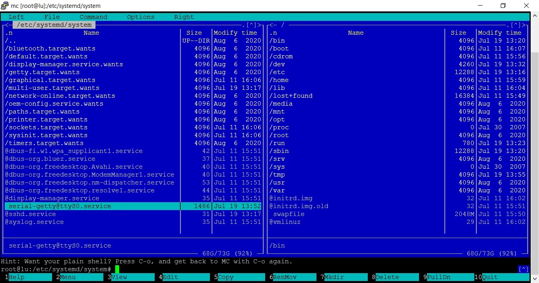Image resolution: width=539 pixels, height=283 pixels.
Task: Sort left panel by Modify time column
Action: tap(236, 33)
